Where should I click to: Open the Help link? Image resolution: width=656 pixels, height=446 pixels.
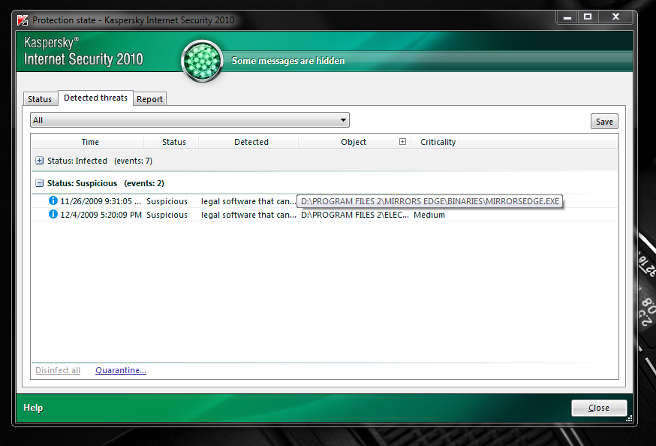pyautogui.click(x=33, y=408)
